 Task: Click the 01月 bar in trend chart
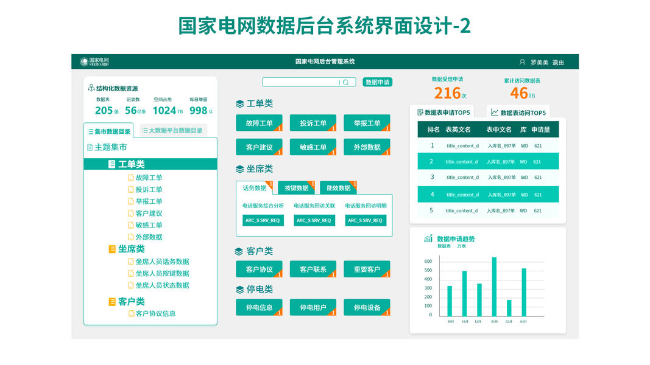pyautogui.click(x=494, y=287)
